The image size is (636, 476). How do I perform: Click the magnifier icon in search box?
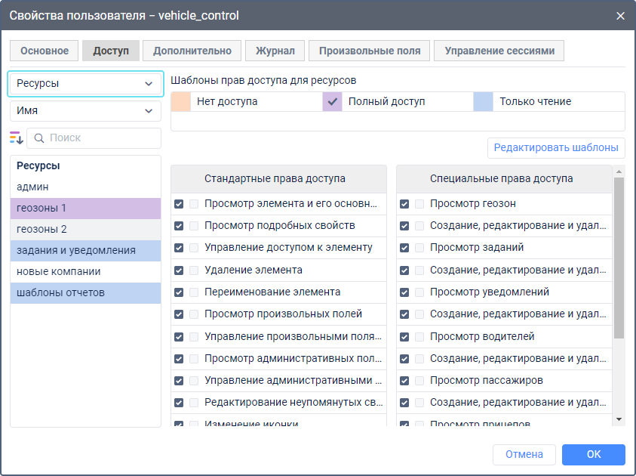(x=39, y=138)
